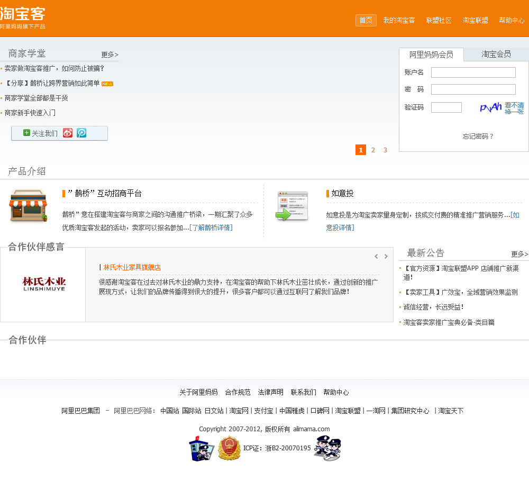Open 淘宝联盟 in top navigation
Screen dimensions: 529x481
[x=475, y=20]
